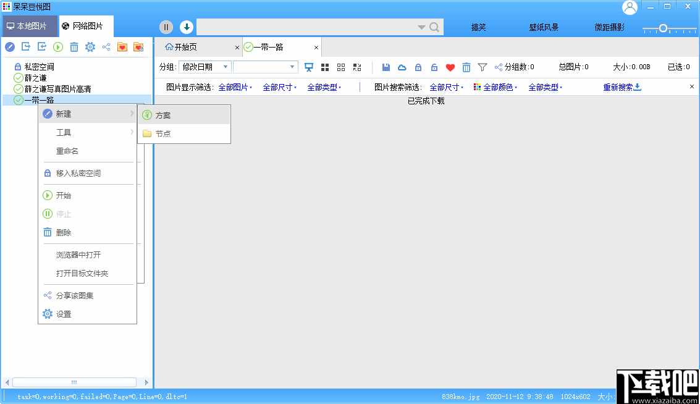Click the save disk icon on filter toolbar
Viewport: 700px width, 404px height.
pyautogui.click(x=386, y=67)
